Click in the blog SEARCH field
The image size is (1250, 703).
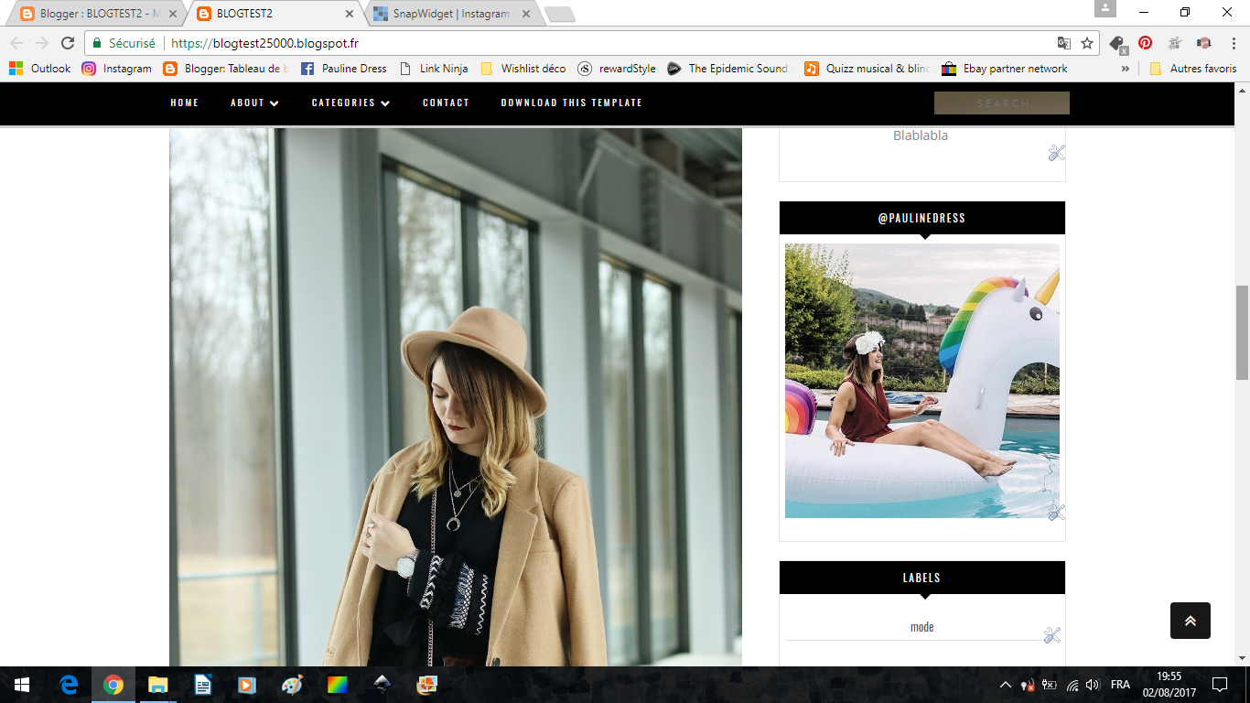pos(1001,103)
